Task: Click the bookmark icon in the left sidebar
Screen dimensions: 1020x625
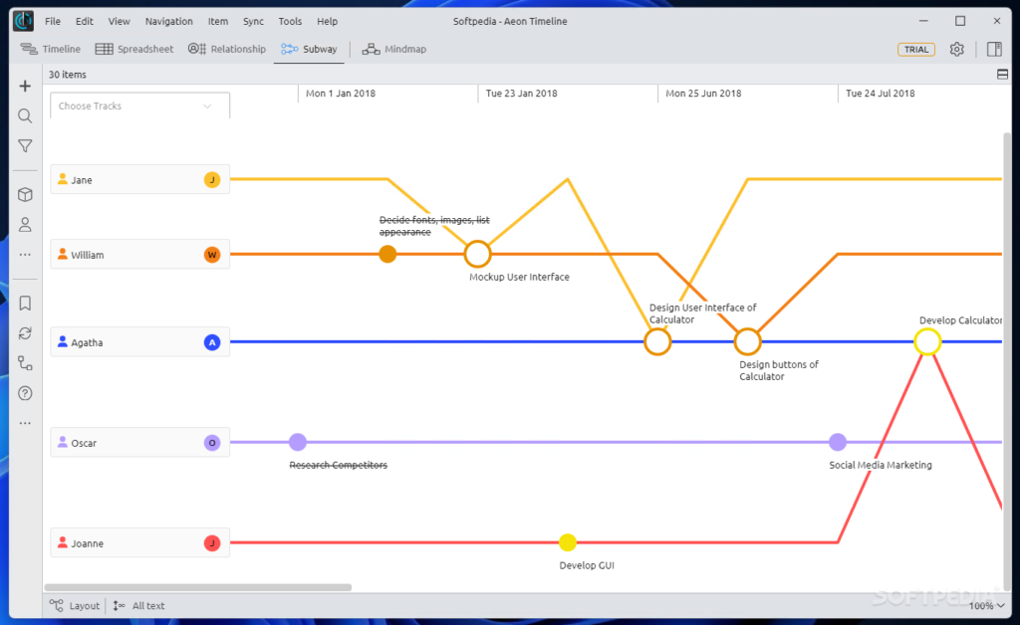Action: pos(24,303)
